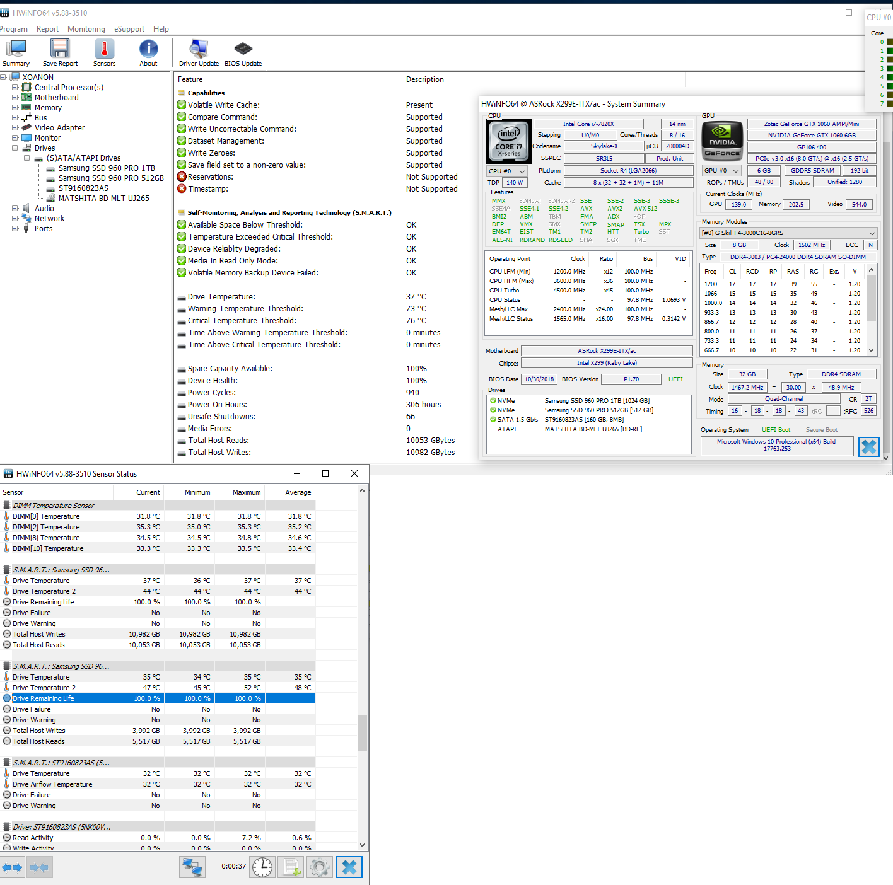893x885 pixels.
Task: Click the Sensor Status vertical scrollbar thumb
Action: pyautogui.click(x=362, y=733)
